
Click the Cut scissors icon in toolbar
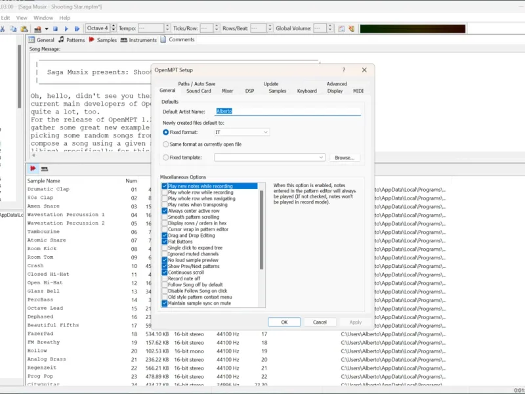click(3, 29)
